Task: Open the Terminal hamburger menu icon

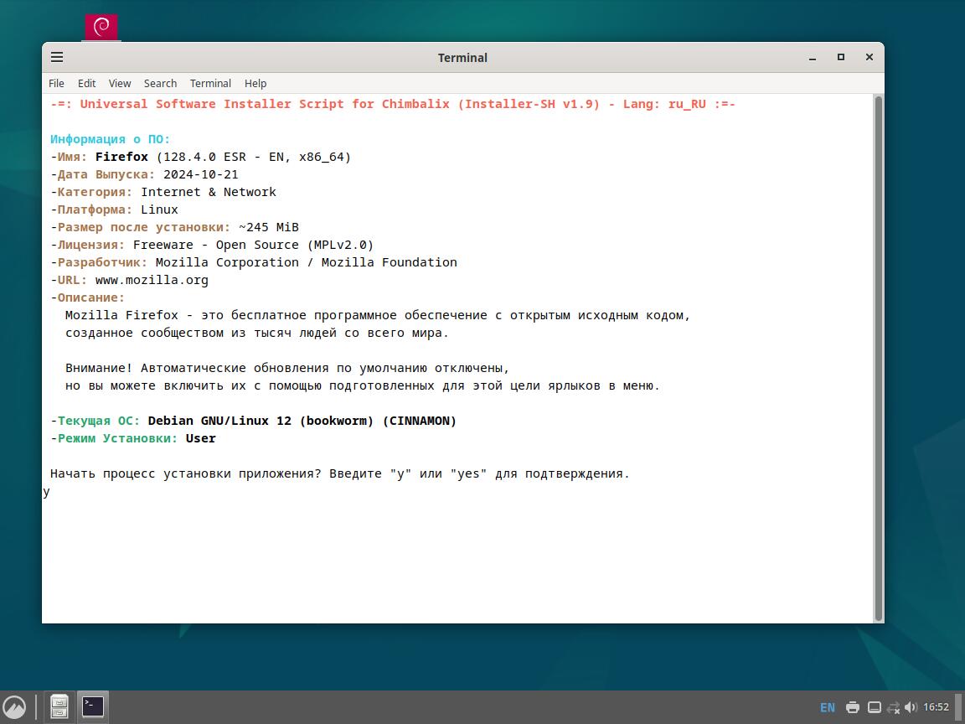Action: point(57,57)
